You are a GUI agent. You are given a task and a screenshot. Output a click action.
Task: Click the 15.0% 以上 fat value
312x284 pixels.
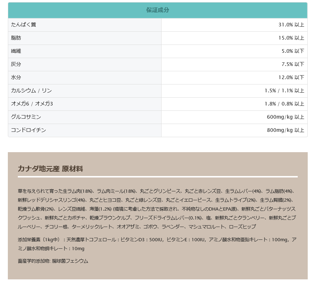coord(291,38)
